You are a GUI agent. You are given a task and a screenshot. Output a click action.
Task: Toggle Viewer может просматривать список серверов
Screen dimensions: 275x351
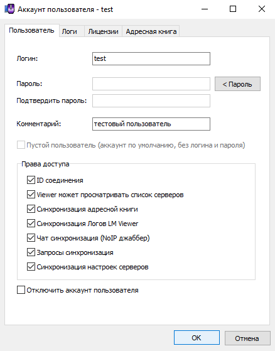[x=31, y=195]
